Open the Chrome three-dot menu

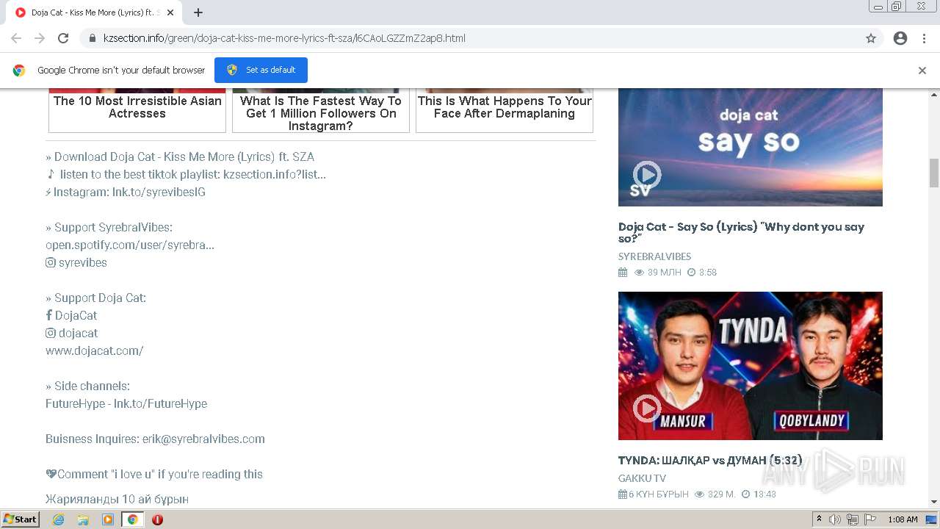coord(924,38)
